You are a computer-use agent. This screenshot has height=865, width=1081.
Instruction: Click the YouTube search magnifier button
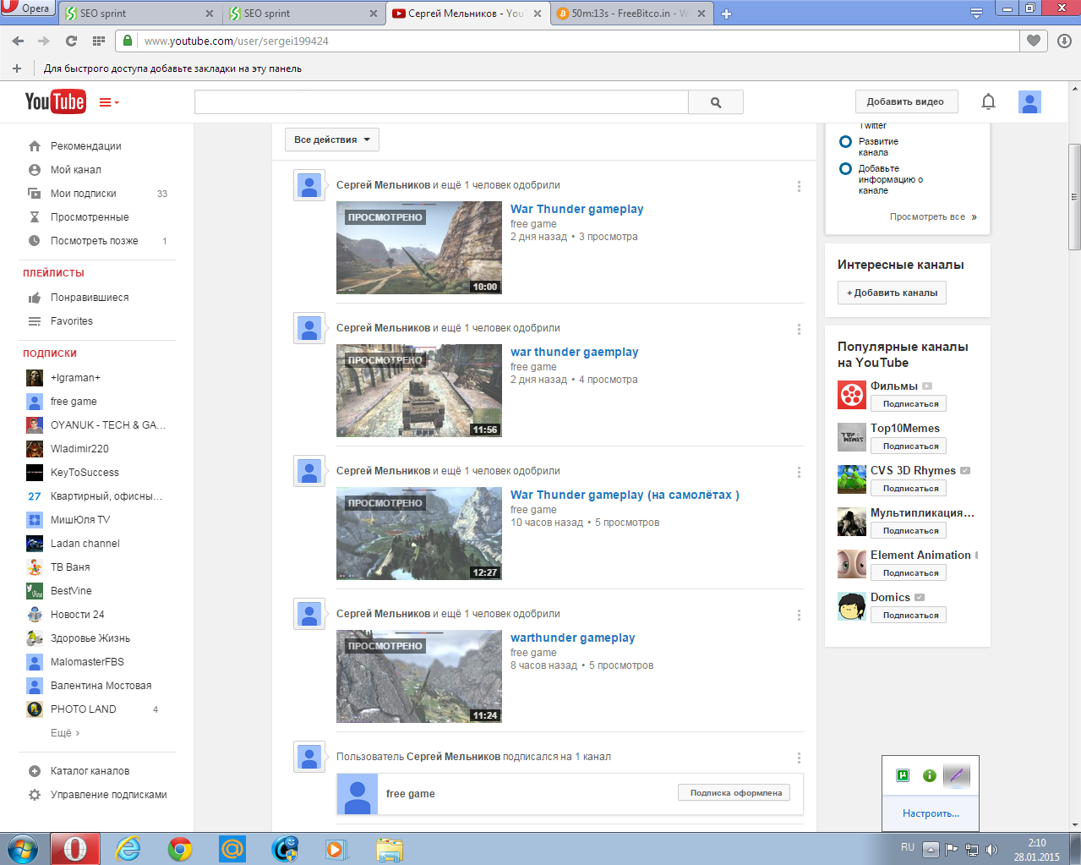tap(715, 102)
